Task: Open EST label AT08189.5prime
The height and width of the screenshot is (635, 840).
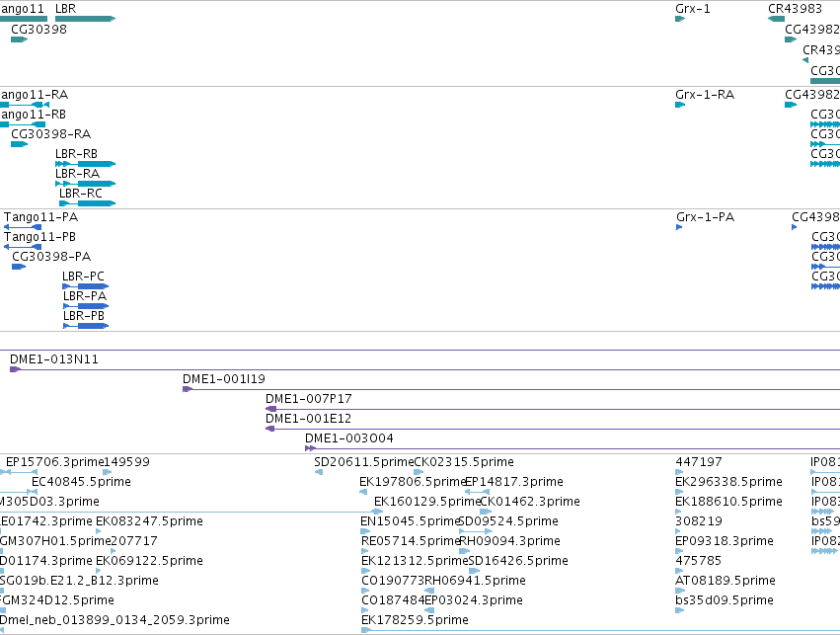Action: pyautogui.click(x=725, y=581)
